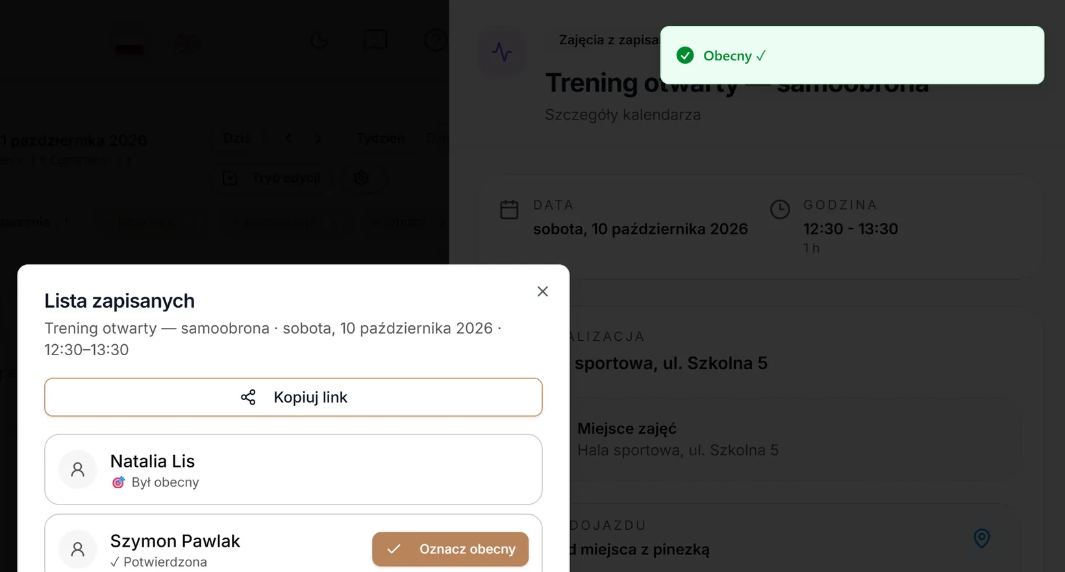Click the Lista zapisanych heading
The width and height of the screenshot is (1065, 572).
[119, 301]
